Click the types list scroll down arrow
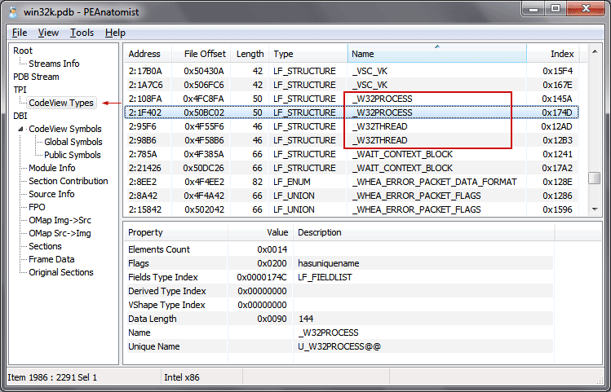Viewport: 611px width, 392px height. coord(595,209)
